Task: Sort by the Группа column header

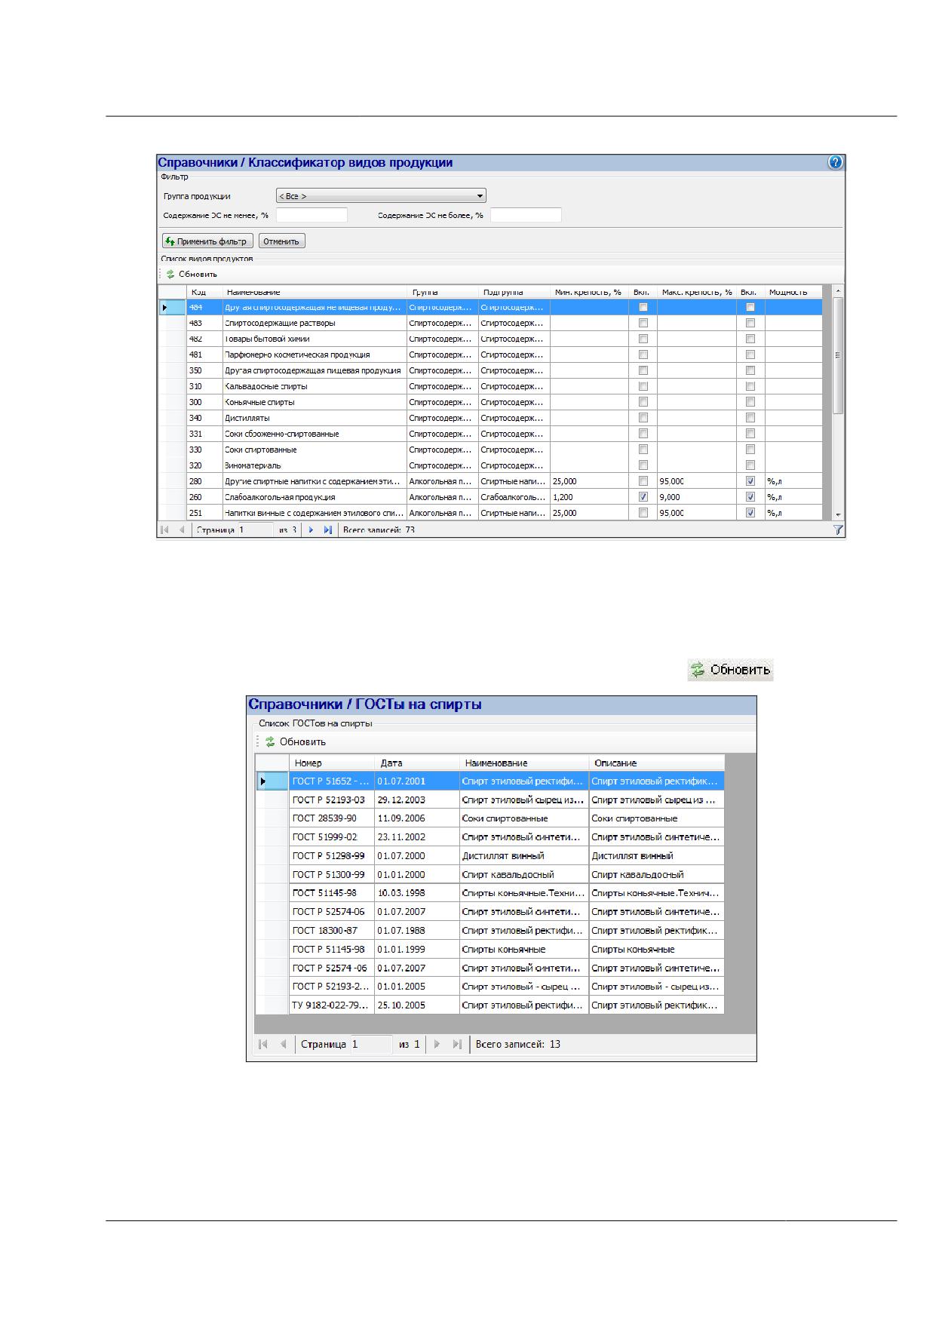Action: (443, 292)
